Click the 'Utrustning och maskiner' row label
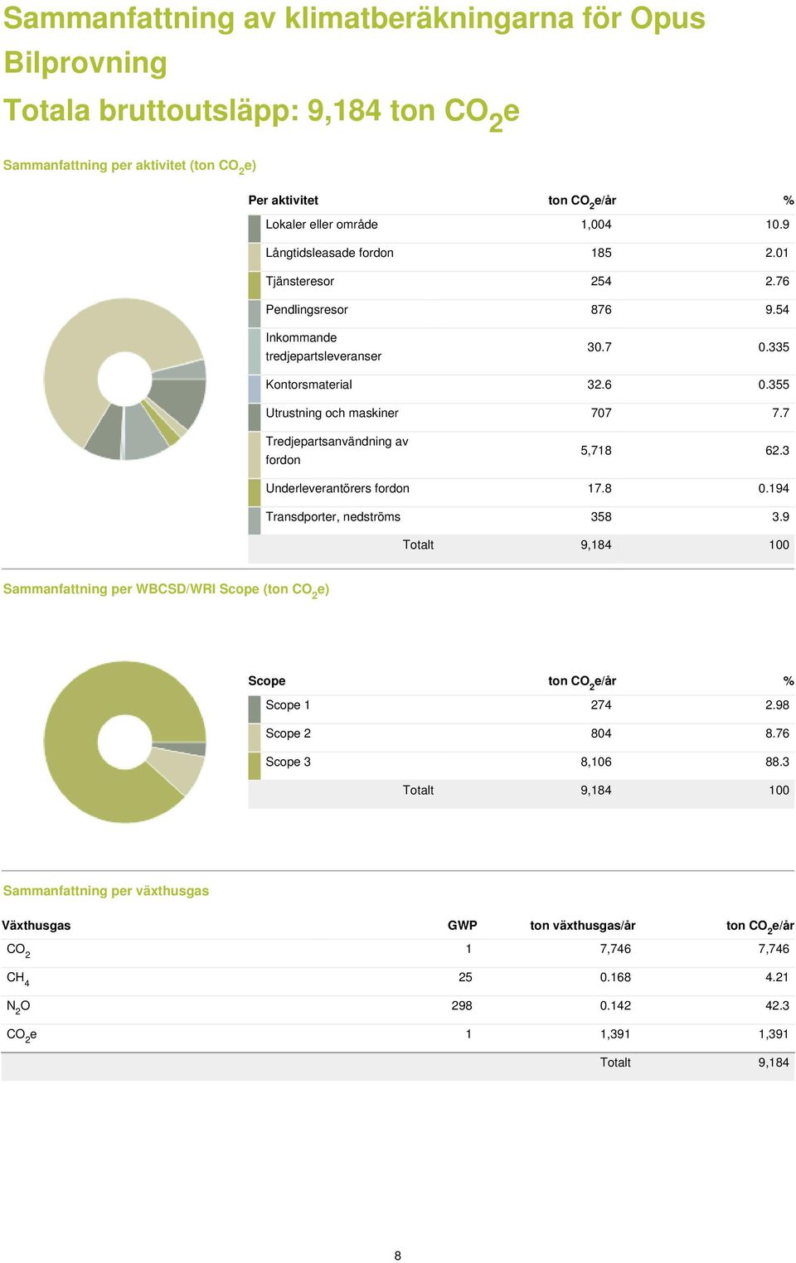The height and width of the screenshot is (1263, 796). (332, 414)
